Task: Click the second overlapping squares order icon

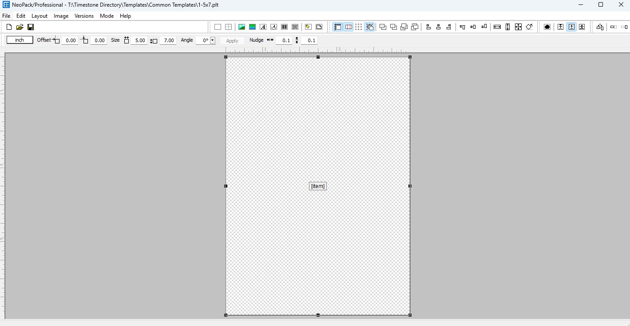Action: pos(393,27)
